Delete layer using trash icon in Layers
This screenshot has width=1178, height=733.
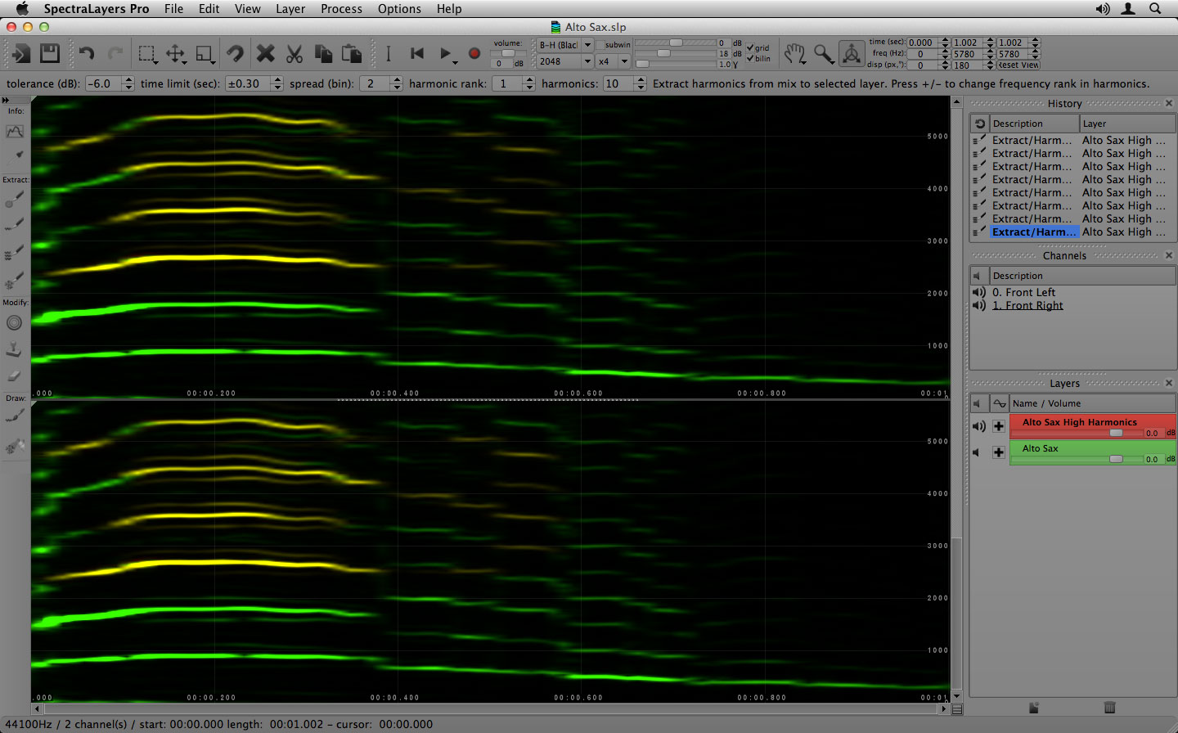[x=1109, y=707]
